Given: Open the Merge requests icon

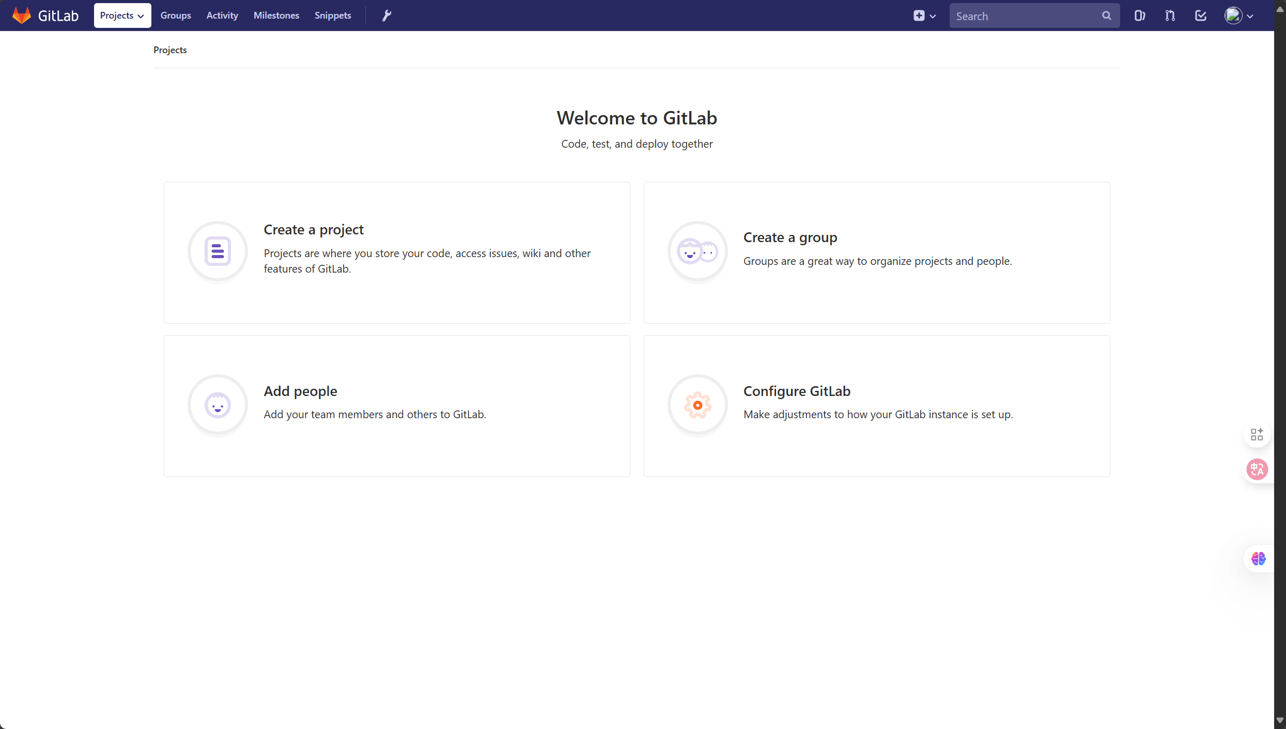Looking at the screenshot, I should tap(1170, 15).
